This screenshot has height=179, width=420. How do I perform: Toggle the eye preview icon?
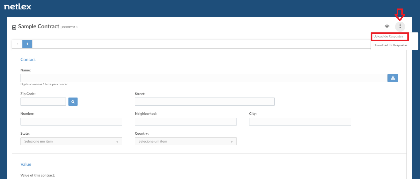[x=387, y=26]
